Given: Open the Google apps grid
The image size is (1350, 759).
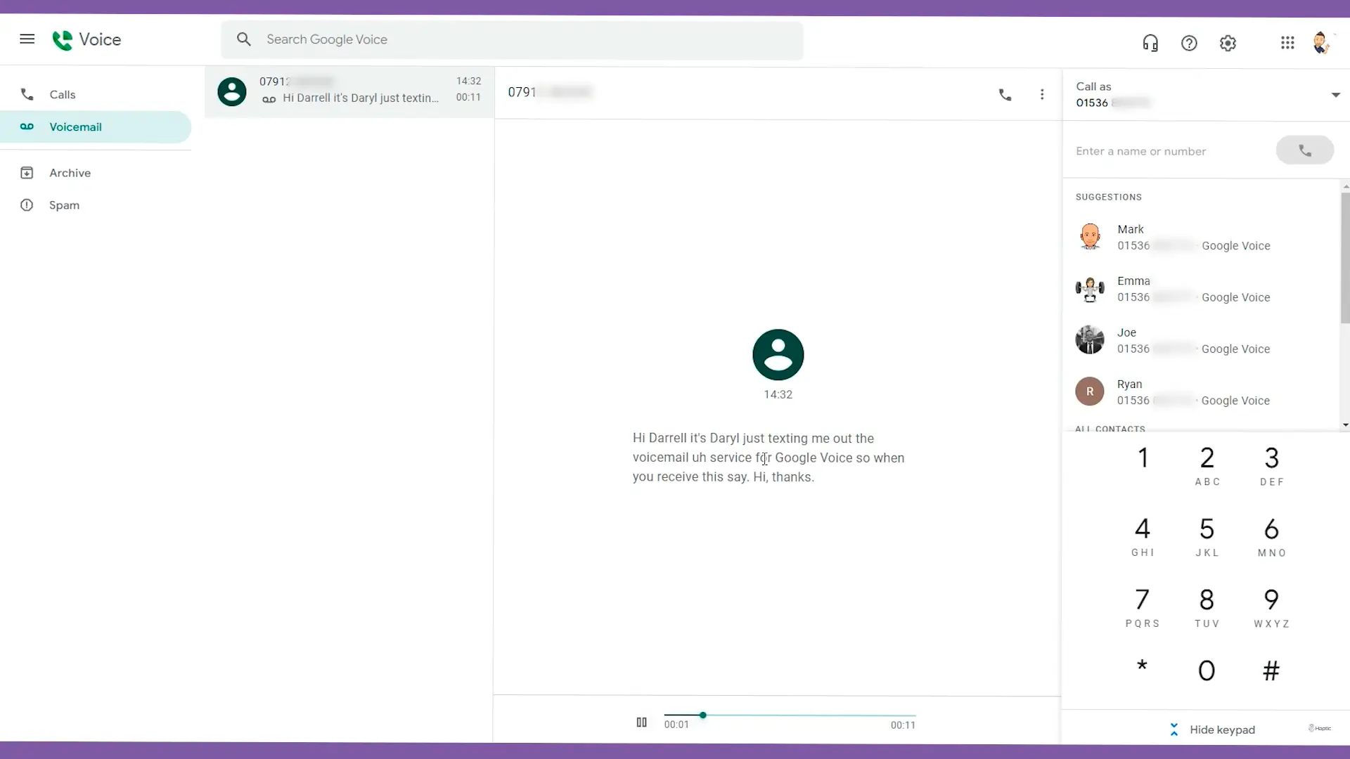Looking at the screenshot, I should pos(1287,43).
